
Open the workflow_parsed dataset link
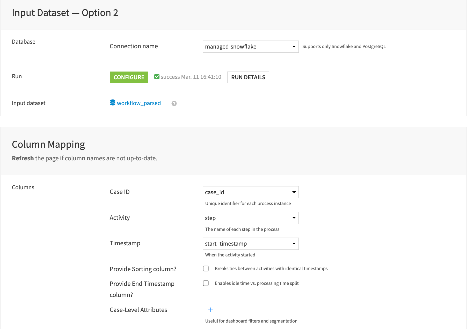pyautogui.click(x=139, y=103)
